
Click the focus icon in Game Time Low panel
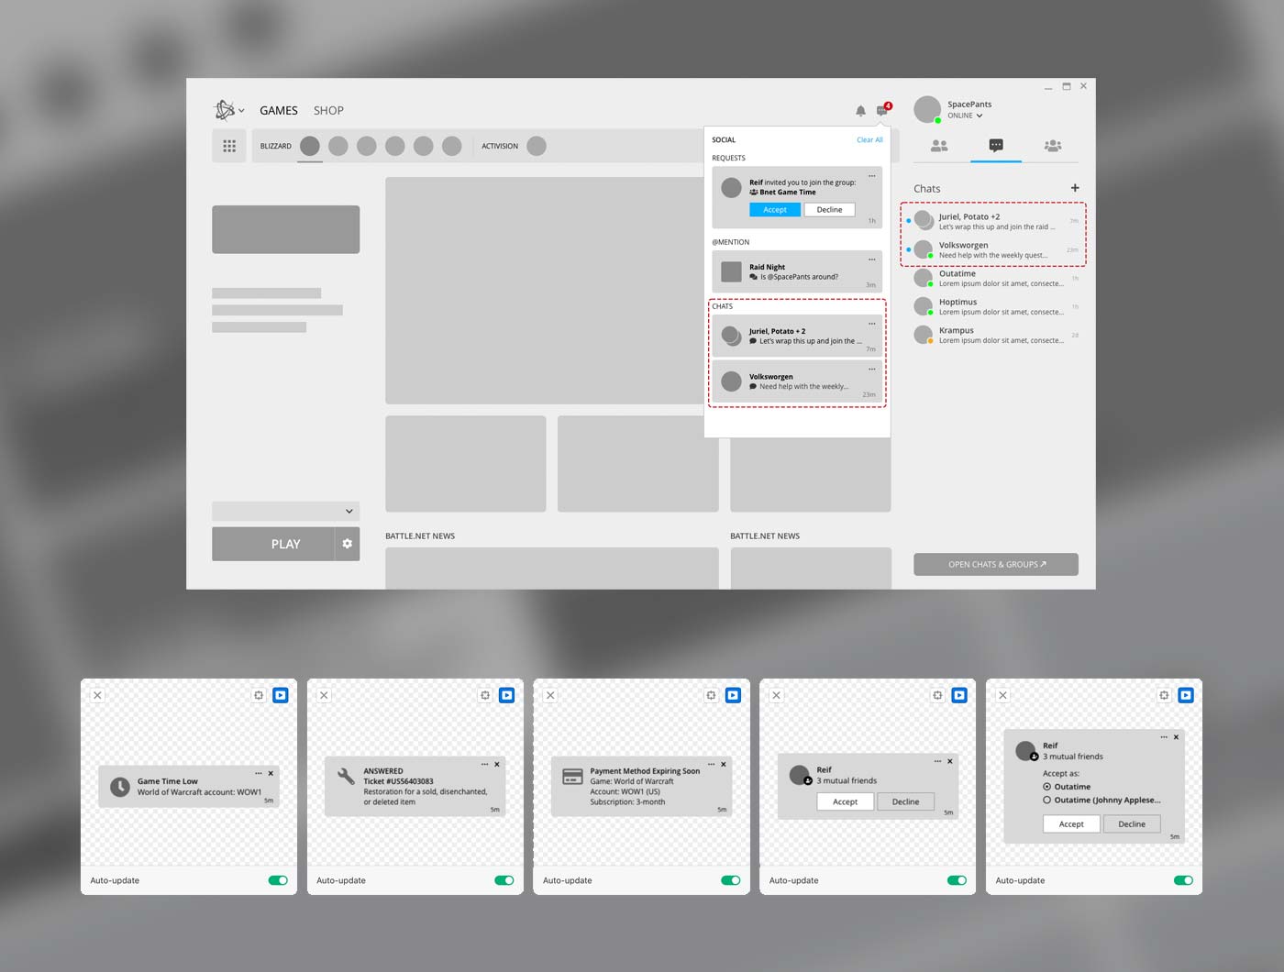(259, 695)
